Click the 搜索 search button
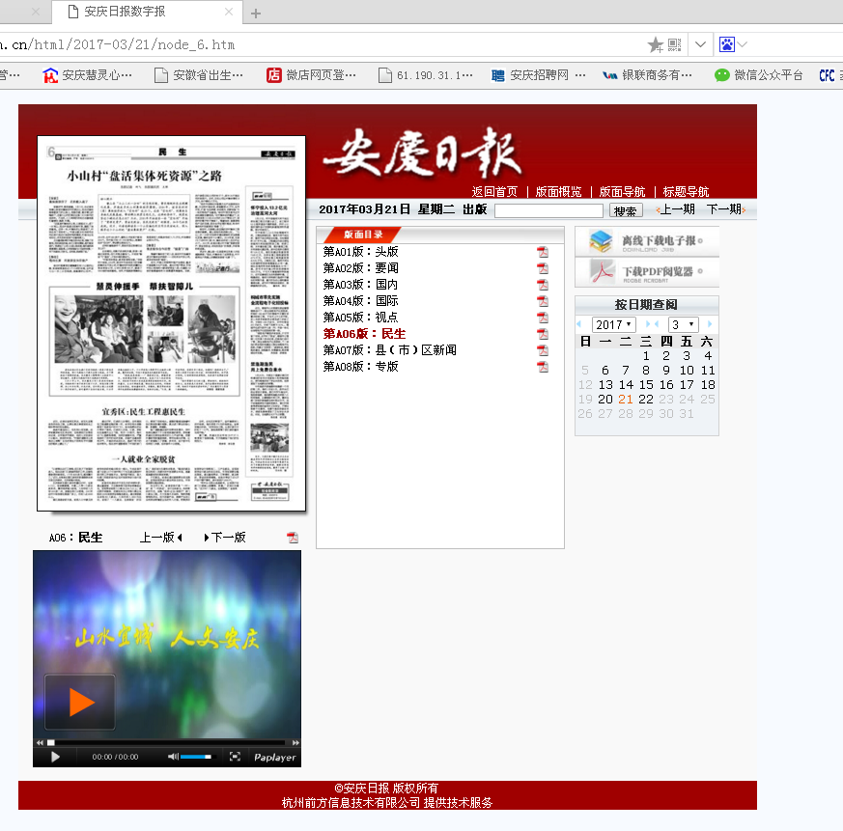 click(x=626, y=210)
